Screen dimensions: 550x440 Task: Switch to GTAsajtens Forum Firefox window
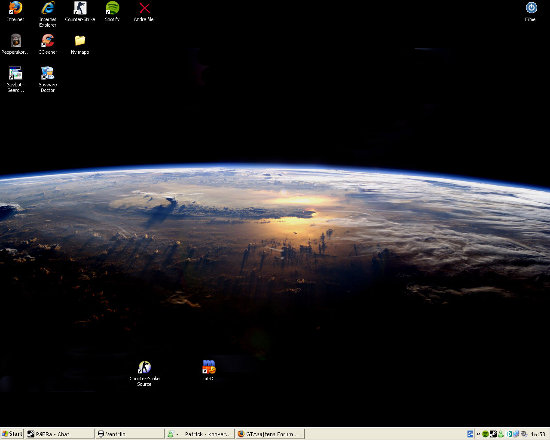click(x=270, y=434)
